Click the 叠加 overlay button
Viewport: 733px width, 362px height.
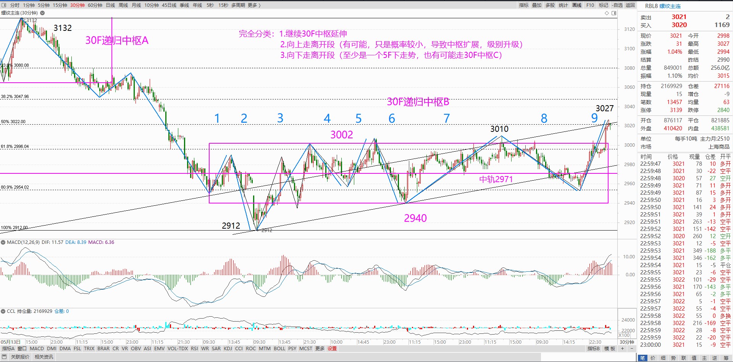(x=537, y=5)
